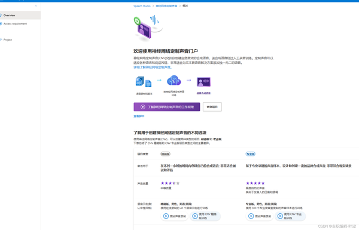Viewport: 359px width, 230px height.
Task: Play the CNV 专业版 trained voice sample
Action: pos(290,216)
